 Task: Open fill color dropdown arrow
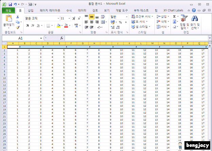[62, 25]
